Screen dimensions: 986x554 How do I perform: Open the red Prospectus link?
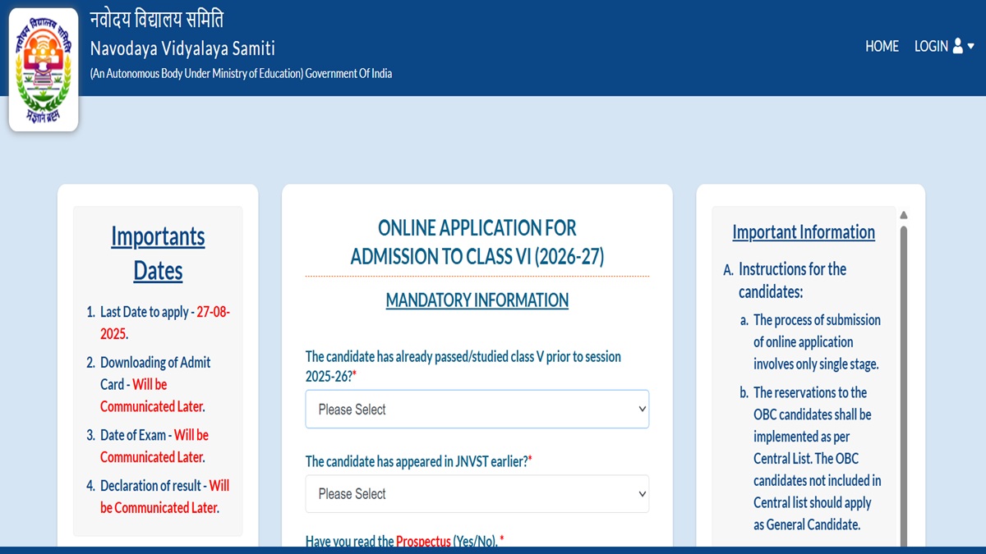point(423,542)
